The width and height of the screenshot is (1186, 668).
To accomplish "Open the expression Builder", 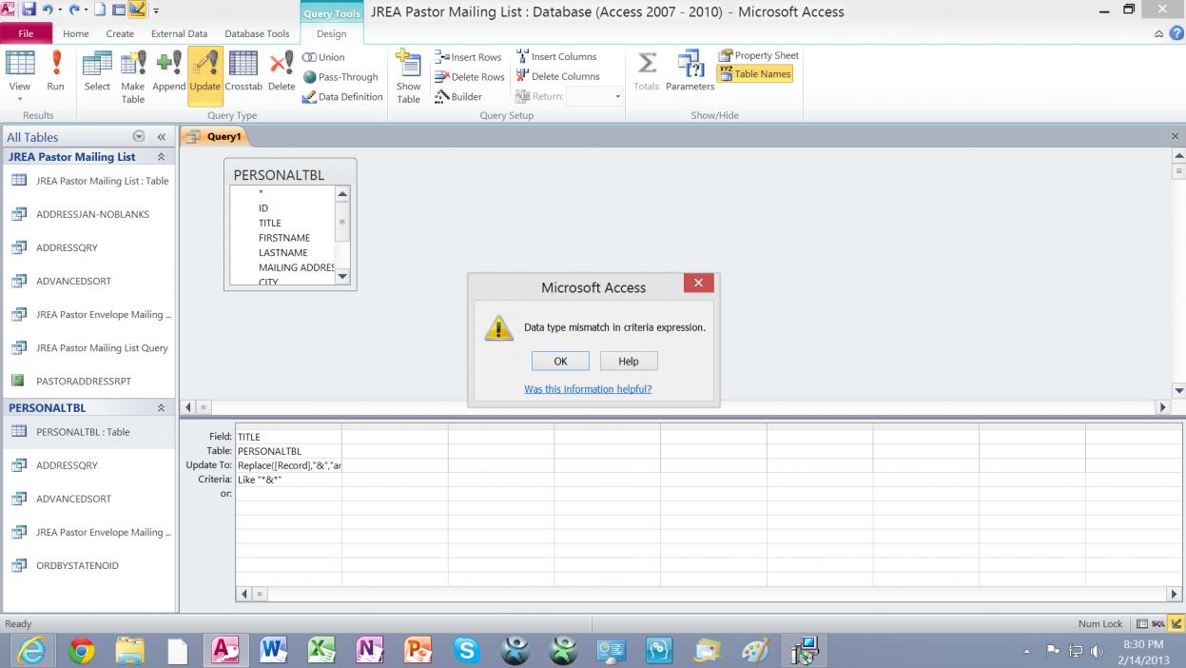I will (458, 97).
